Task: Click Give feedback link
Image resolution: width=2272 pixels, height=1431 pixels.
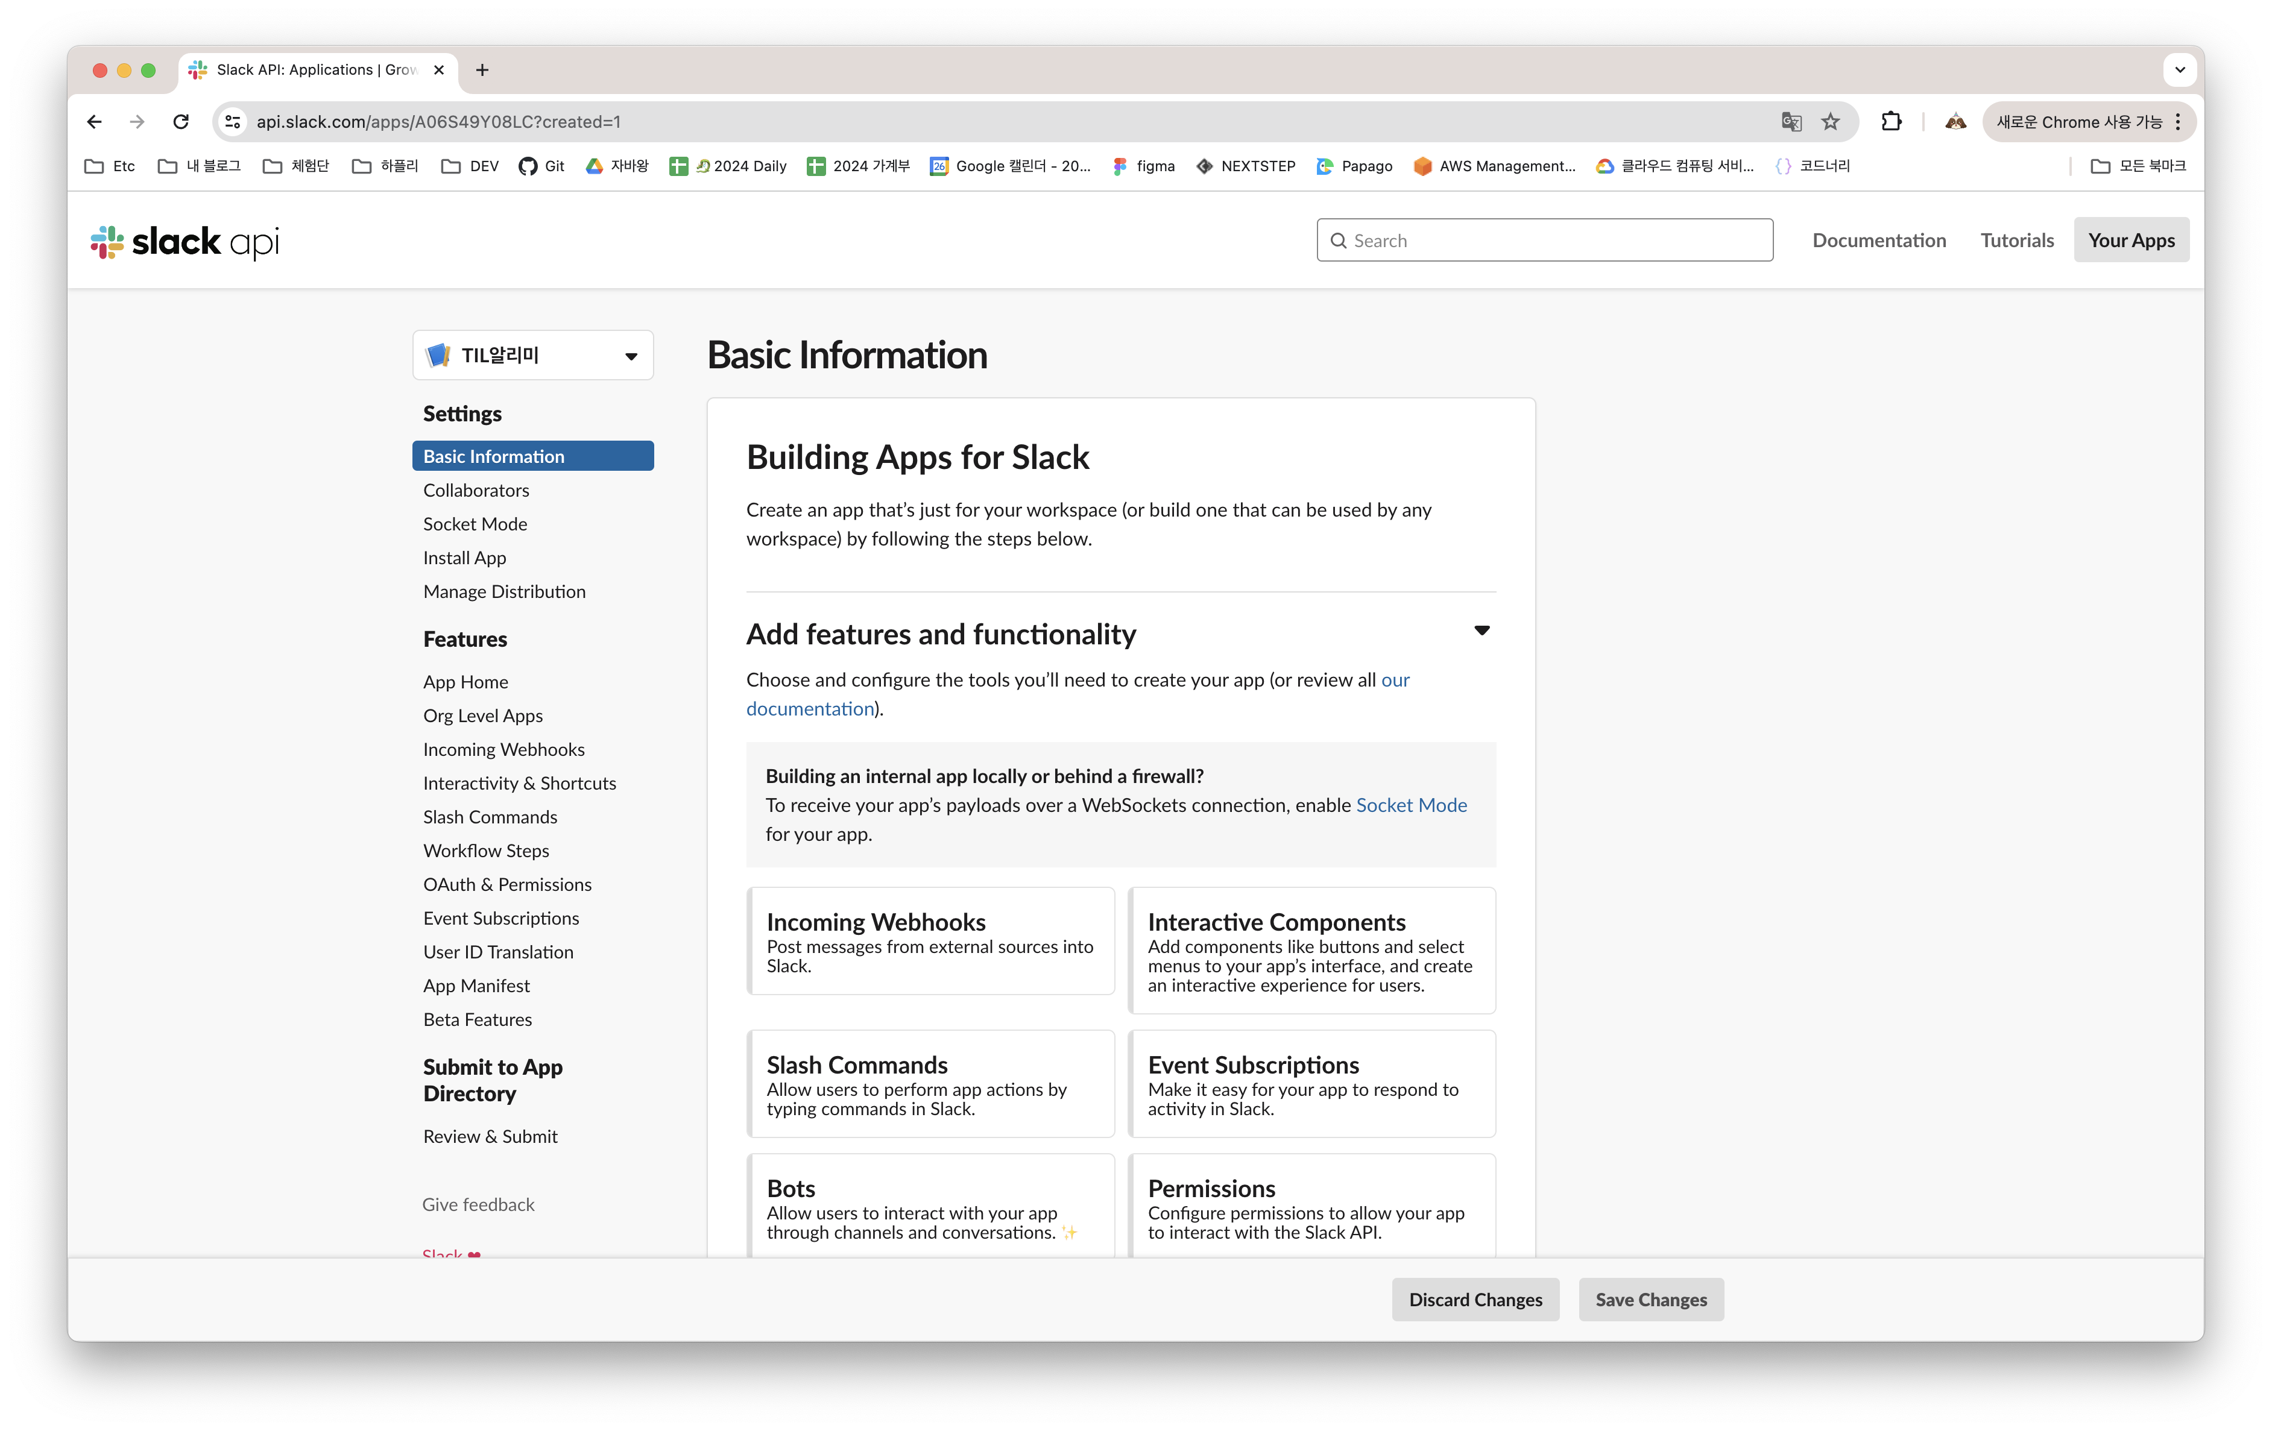Action: pos(478,1206)
